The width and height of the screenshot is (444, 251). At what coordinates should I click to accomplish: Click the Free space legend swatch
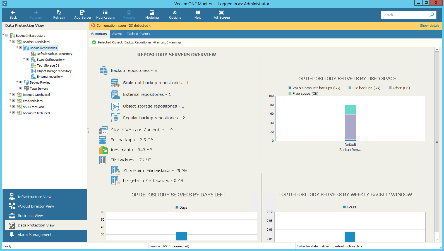point(290,93)
